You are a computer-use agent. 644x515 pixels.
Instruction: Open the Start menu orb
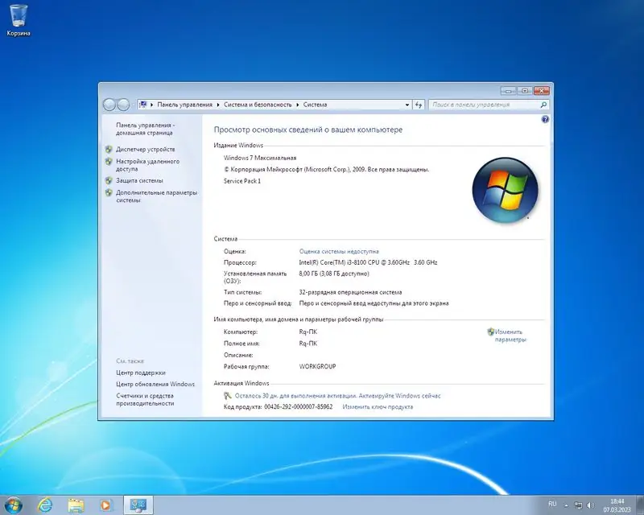click(x=14, y=505)
